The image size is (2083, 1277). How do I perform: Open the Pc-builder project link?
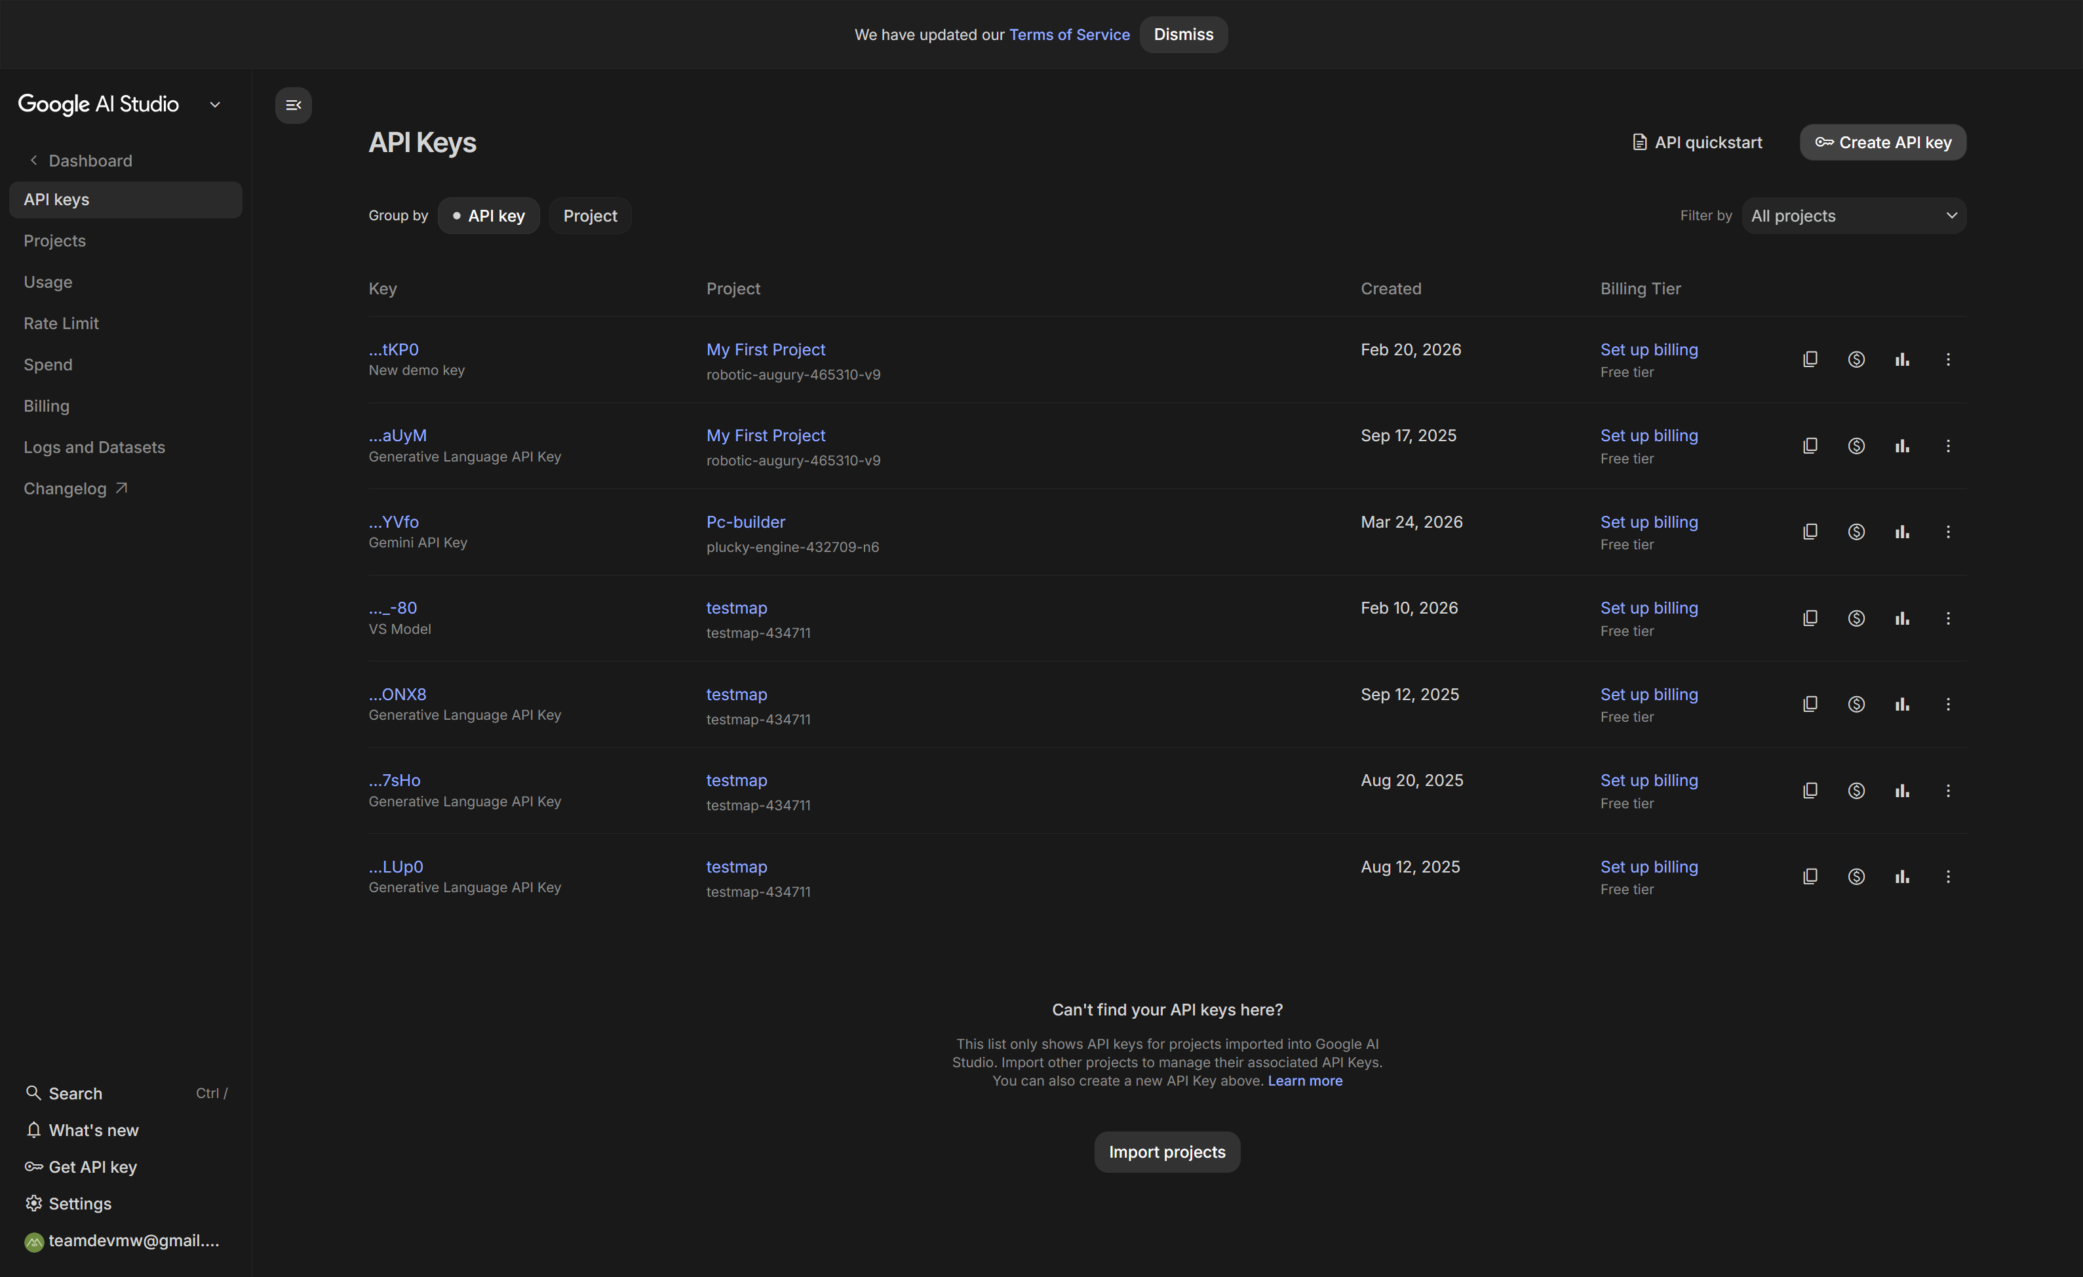pyautogui.click(x=746, y=522)
